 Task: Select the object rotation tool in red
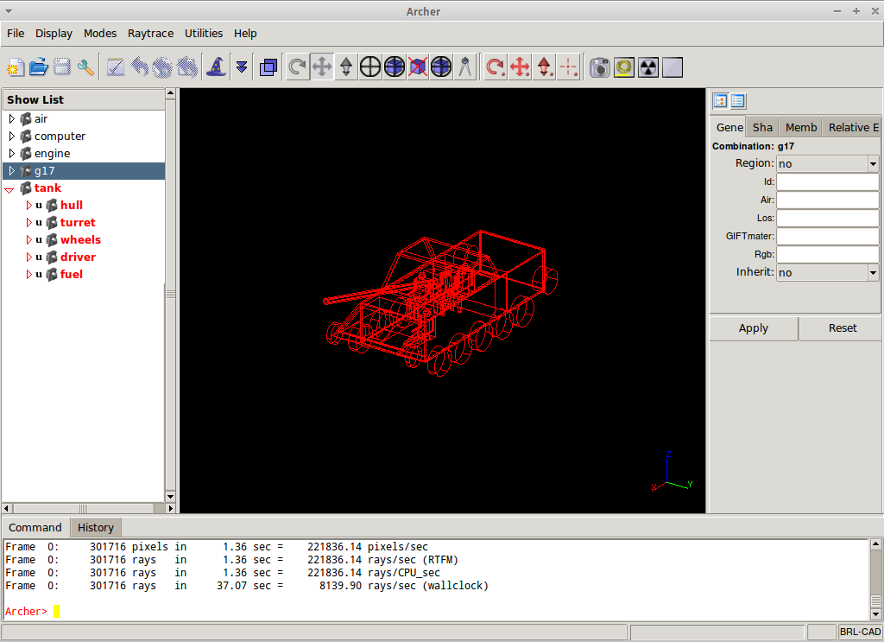[x=495, y=66]
